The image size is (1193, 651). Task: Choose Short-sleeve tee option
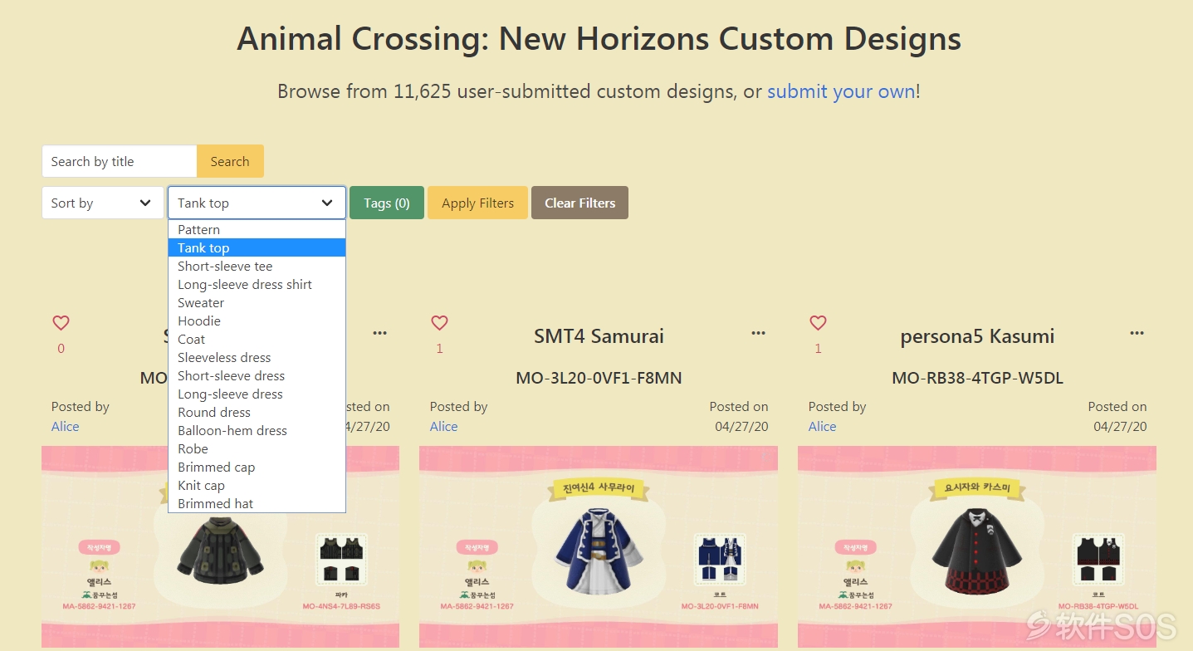click(x=257, y=266)
